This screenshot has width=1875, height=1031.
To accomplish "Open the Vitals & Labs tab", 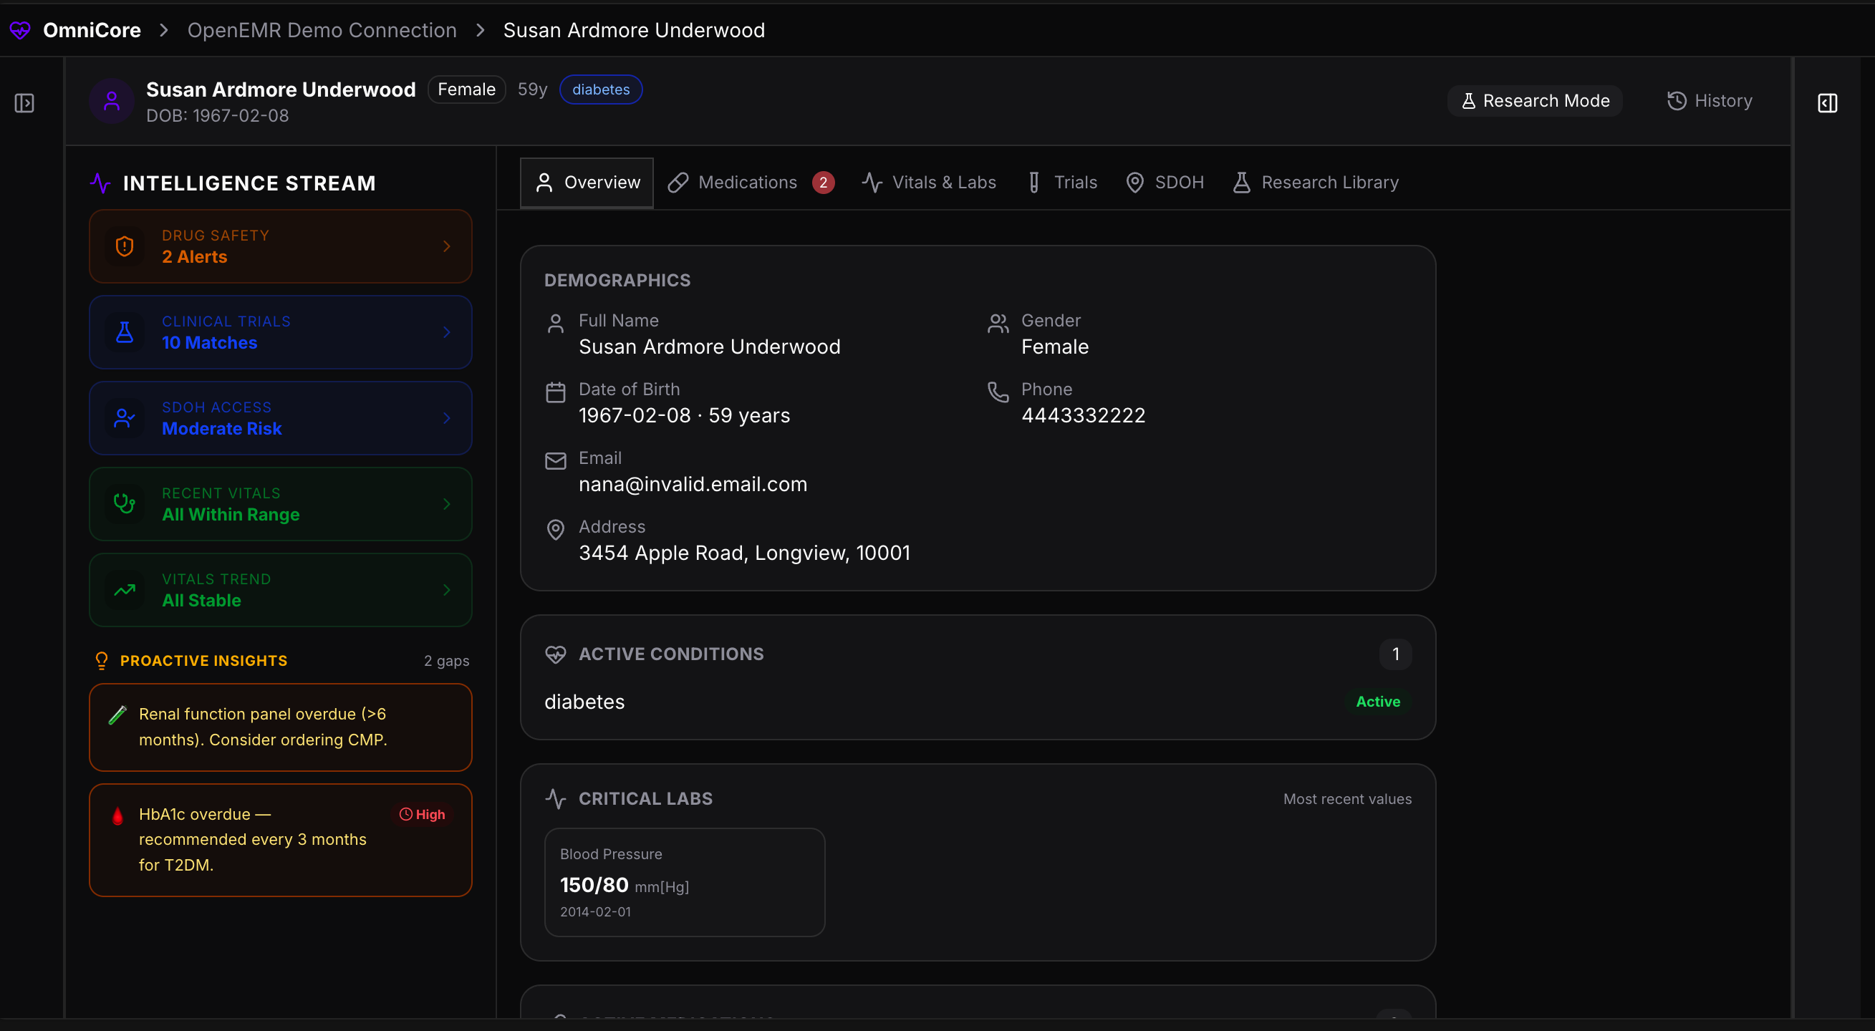I will click(x=929, y=183).
